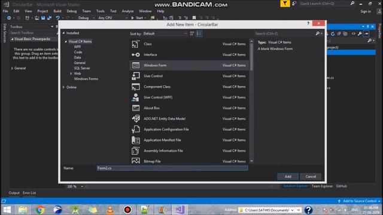Switch templates to list view
The width and height of the screenshot is (383, 215).
pos(199,33)
